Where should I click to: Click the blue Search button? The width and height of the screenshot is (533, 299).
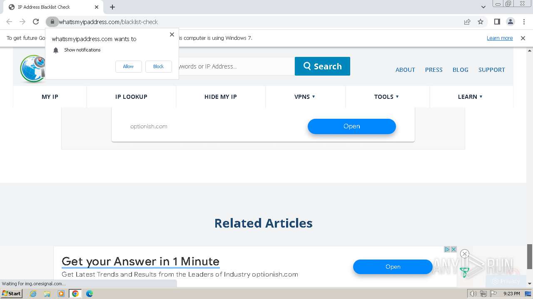[322, 66]
